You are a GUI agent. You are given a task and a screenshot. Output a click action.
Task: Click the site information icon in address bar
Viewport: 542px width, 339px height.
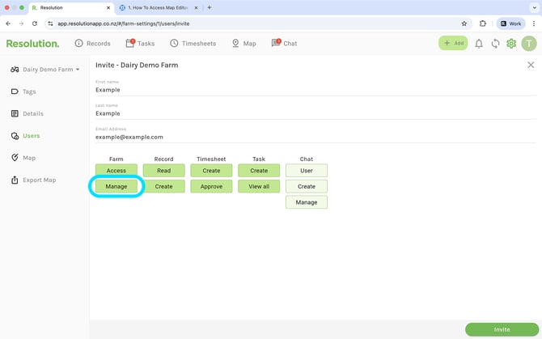point(50,23)
